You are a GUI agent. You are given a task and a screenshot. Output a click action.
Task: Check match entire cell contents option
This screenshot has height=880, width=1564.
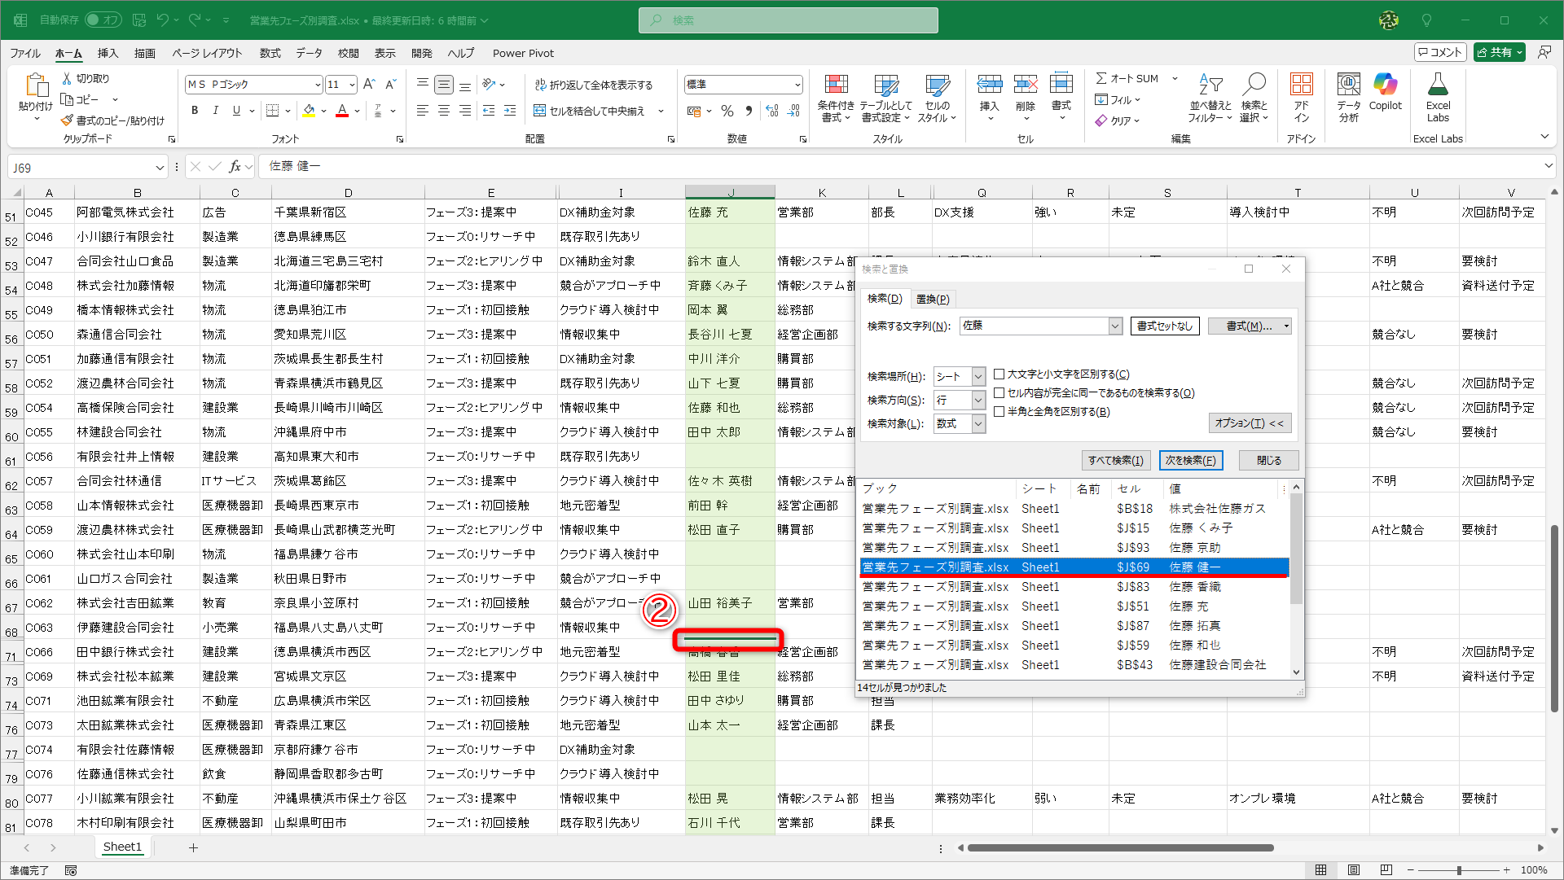coord(999,393)
